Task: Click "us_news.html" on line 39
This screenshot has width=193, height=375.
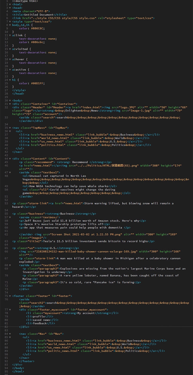Action: point(52,142)
